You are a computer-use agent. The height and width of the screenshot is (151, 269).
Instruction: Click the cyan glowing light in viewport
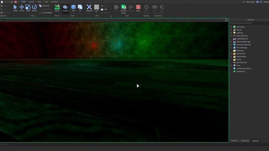(118, 44)
